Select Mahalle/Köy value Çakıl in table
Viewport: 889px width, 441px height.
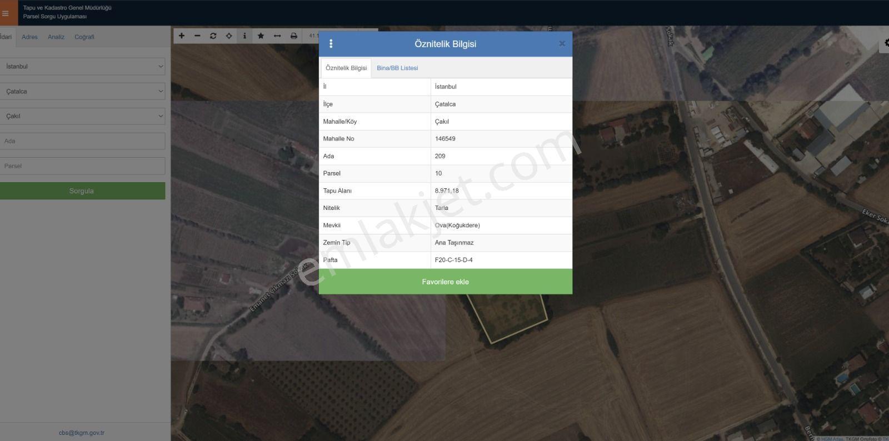(442, 122)
